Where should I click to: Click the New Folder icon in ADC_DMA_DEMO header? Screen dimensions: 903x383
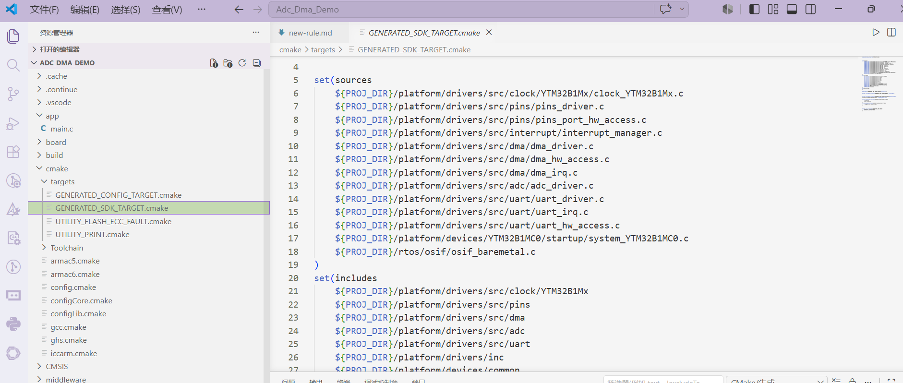(228, 63)
